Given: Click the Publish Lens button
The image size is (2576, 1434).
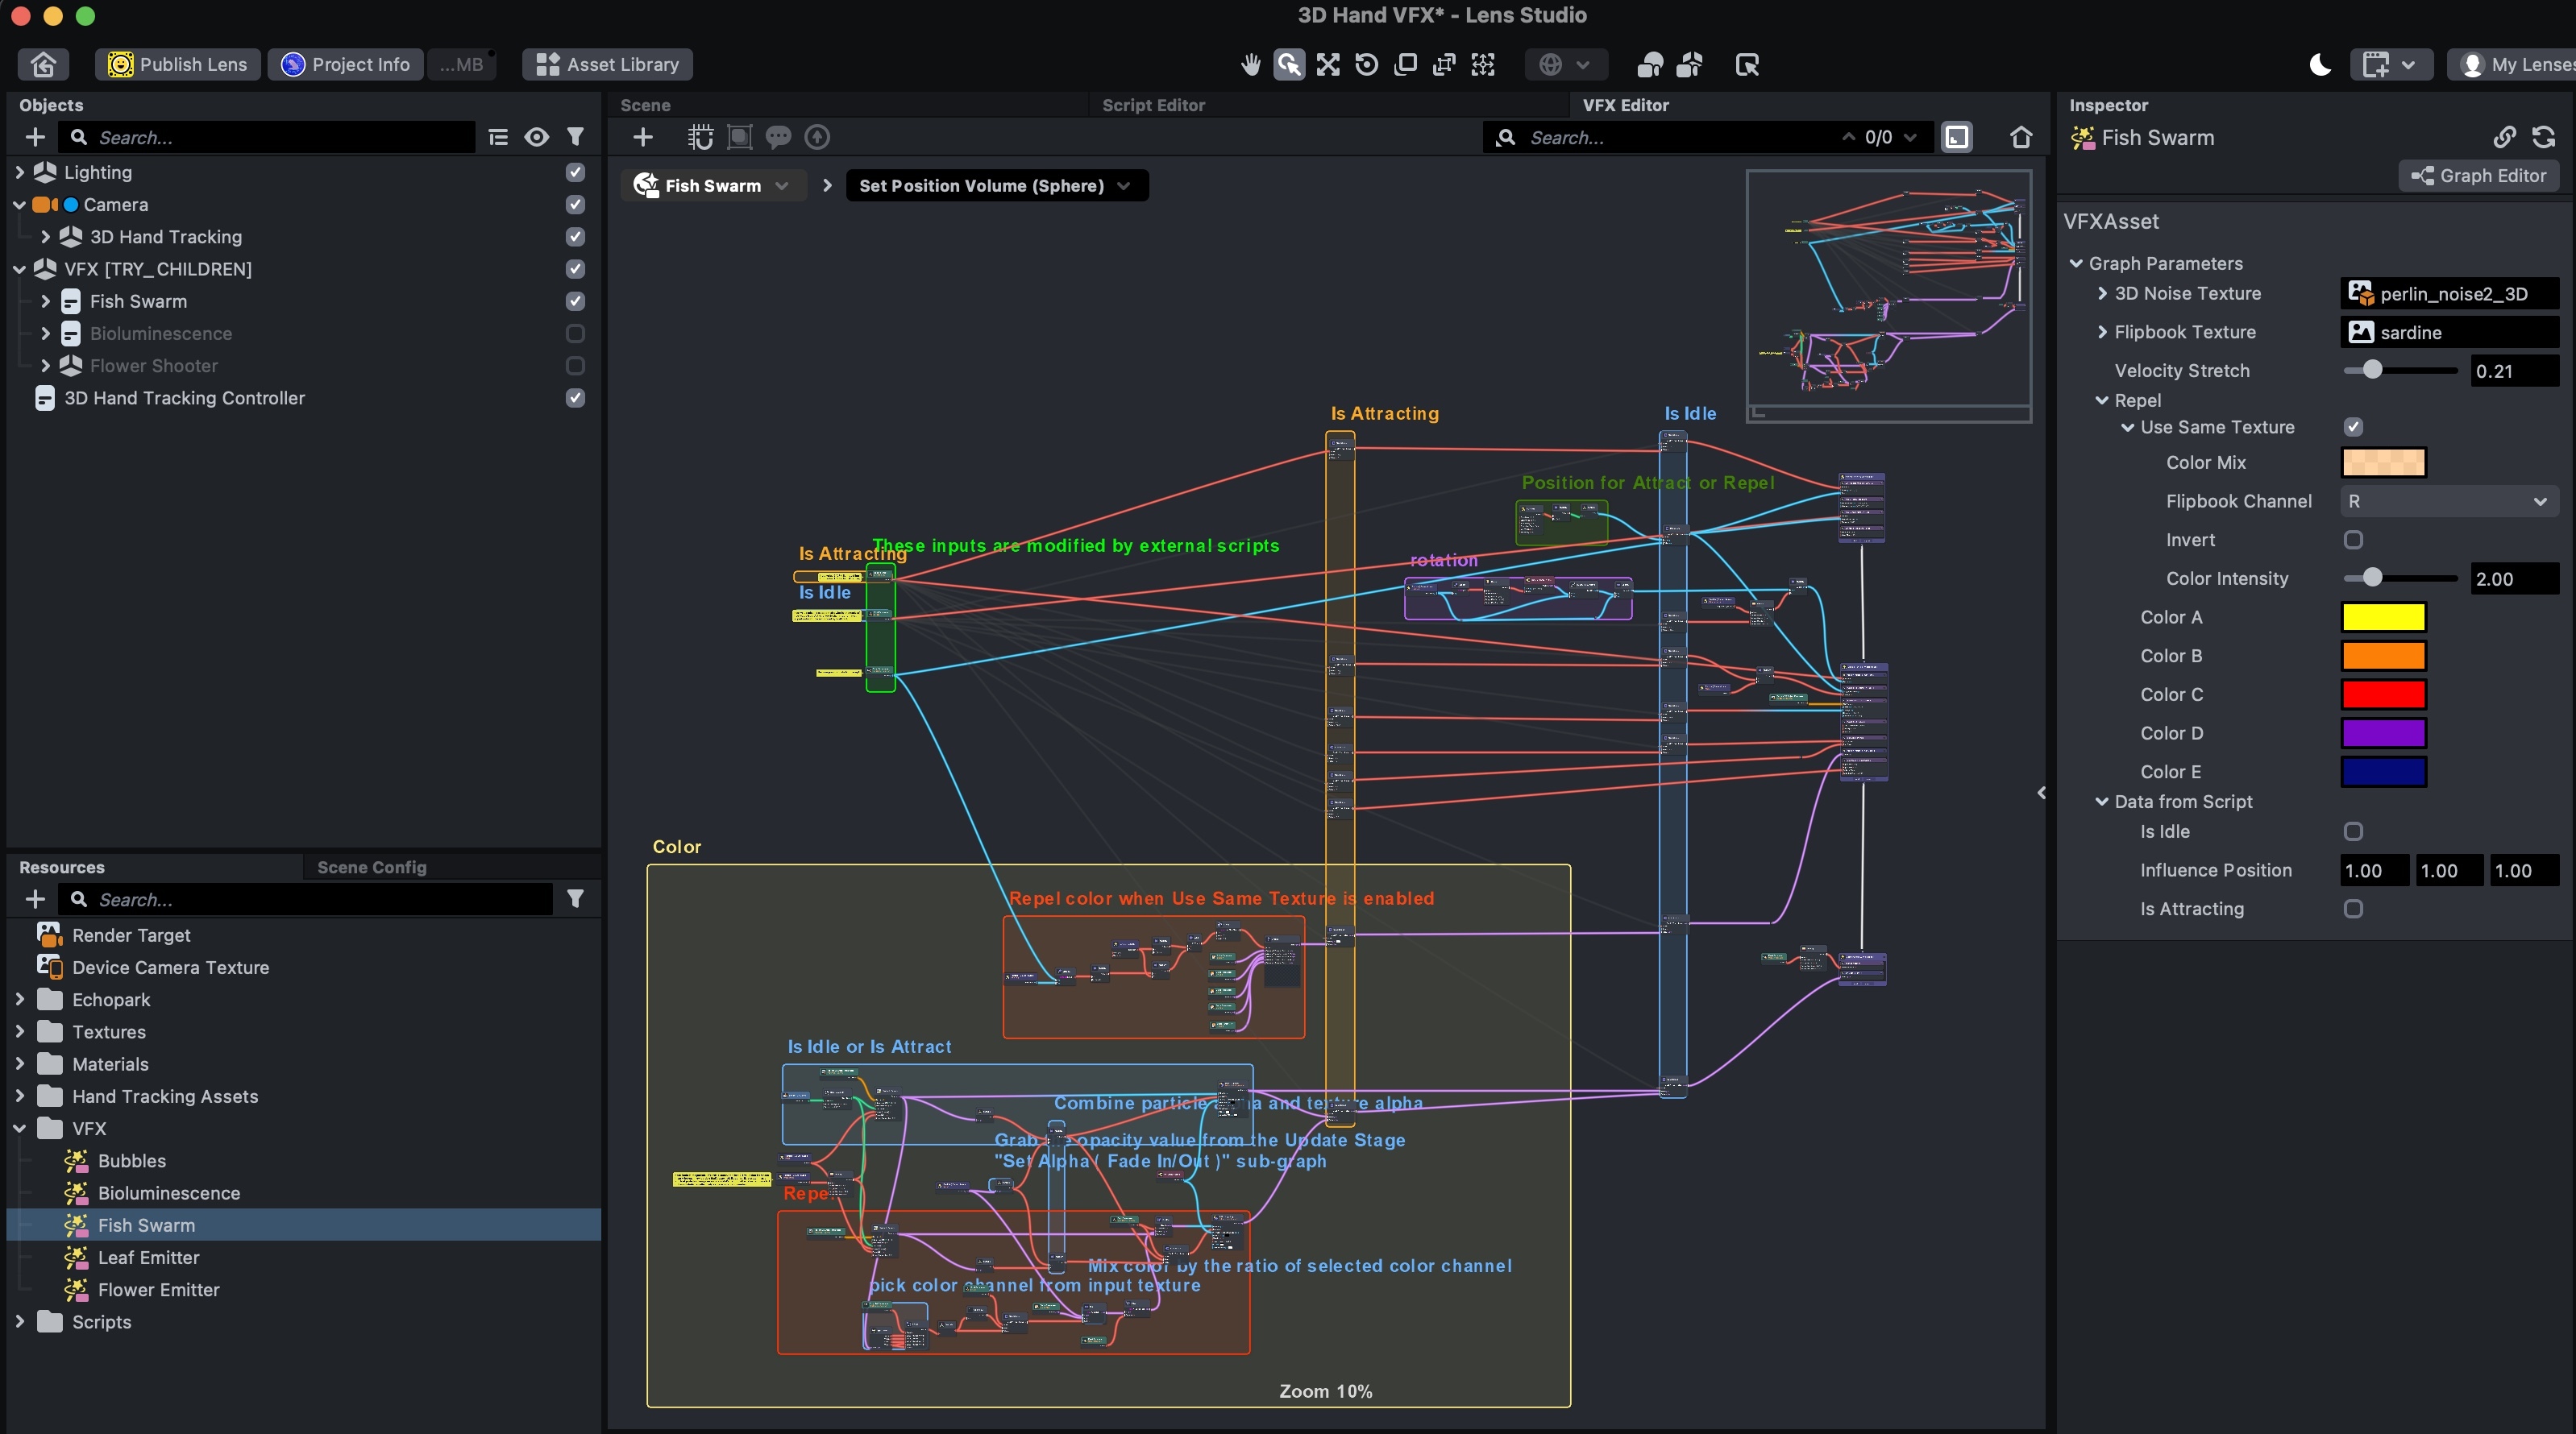Looking at the screenshot, I should click(x=178, y=65).
